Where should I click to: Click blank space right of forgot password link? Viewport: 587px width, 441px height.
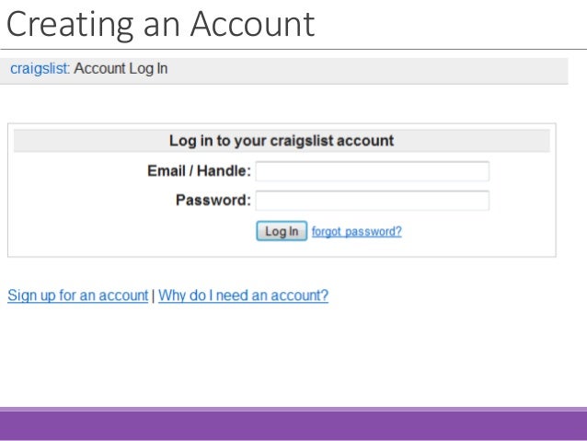476,232
